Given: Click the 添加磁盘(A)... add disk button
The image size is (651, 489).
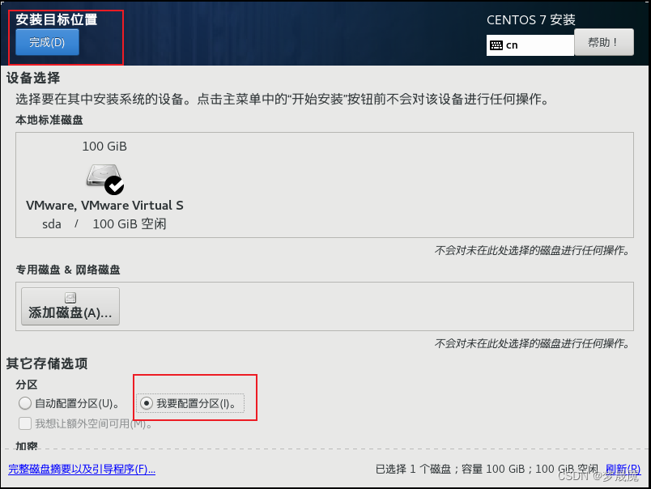Looking at the screenshot, I should point(70,306).
